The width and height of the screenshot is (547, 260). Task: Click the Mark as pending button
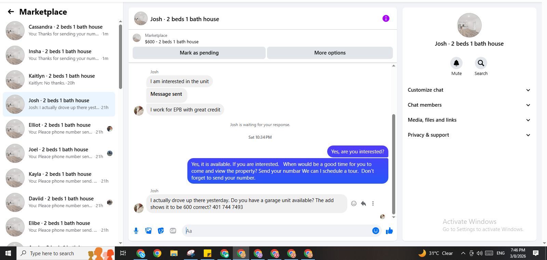pos(199,53)
